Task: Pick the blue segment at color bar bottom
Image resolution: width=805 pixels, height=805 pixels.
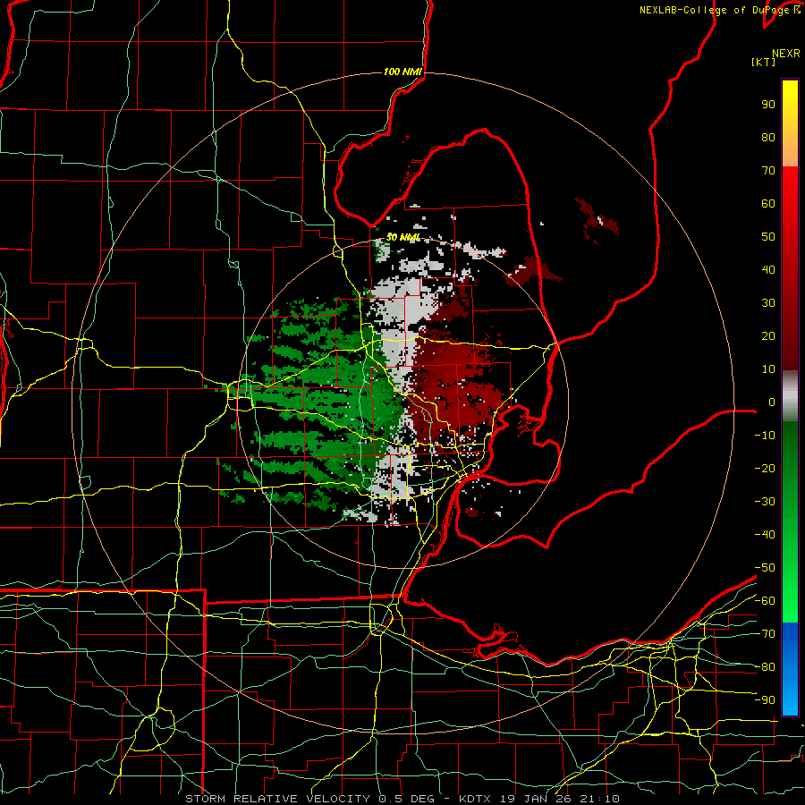Action: click(790, 668)
